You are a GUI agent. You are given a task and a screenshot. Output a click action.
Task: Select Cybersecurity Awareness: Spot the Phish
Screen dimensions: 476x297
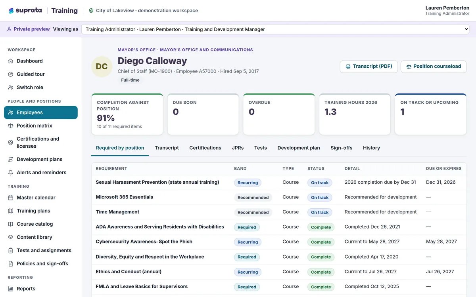coord(144,242)
